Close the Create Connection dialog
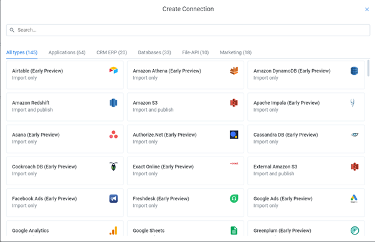The width and height of the screenshot is (375, 242). coord(367,9)
